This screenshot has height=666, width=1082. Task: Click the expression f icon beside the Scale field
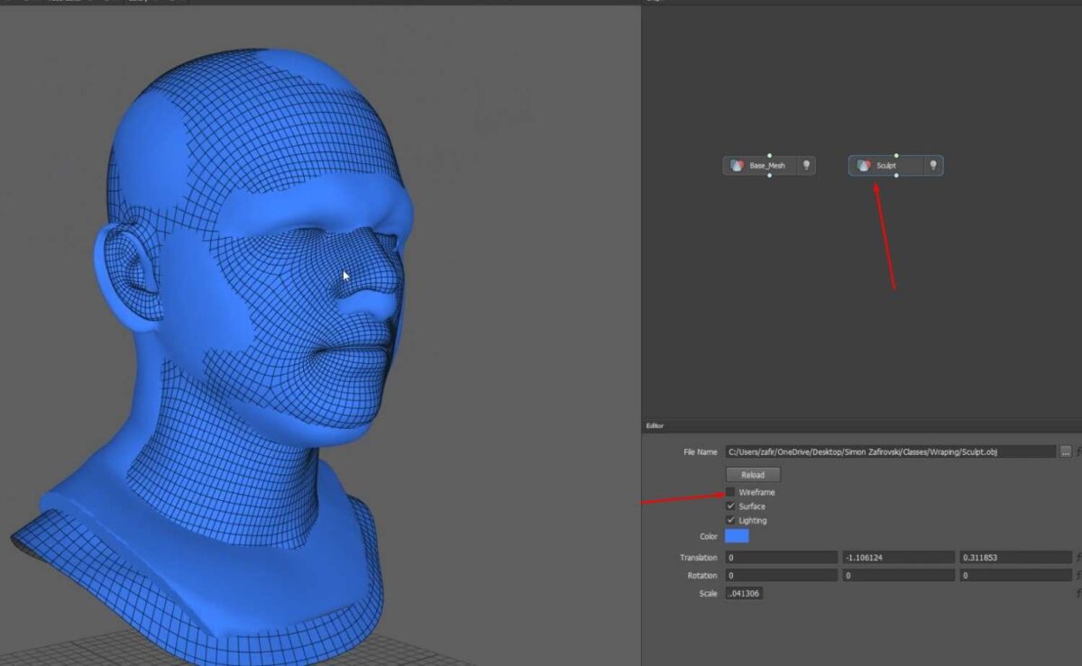click(x=1079, y=593)
